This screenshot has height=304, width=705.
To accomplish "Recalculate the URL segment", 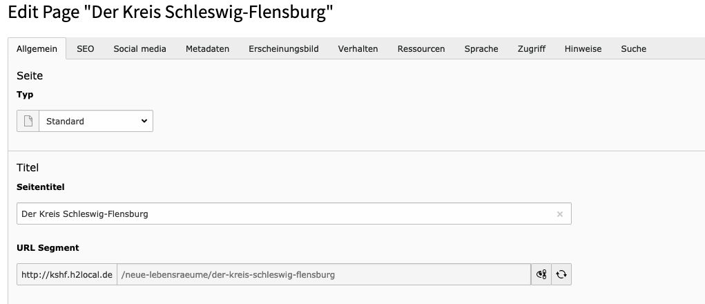I will pyautogui.click(x=561, y=275).
